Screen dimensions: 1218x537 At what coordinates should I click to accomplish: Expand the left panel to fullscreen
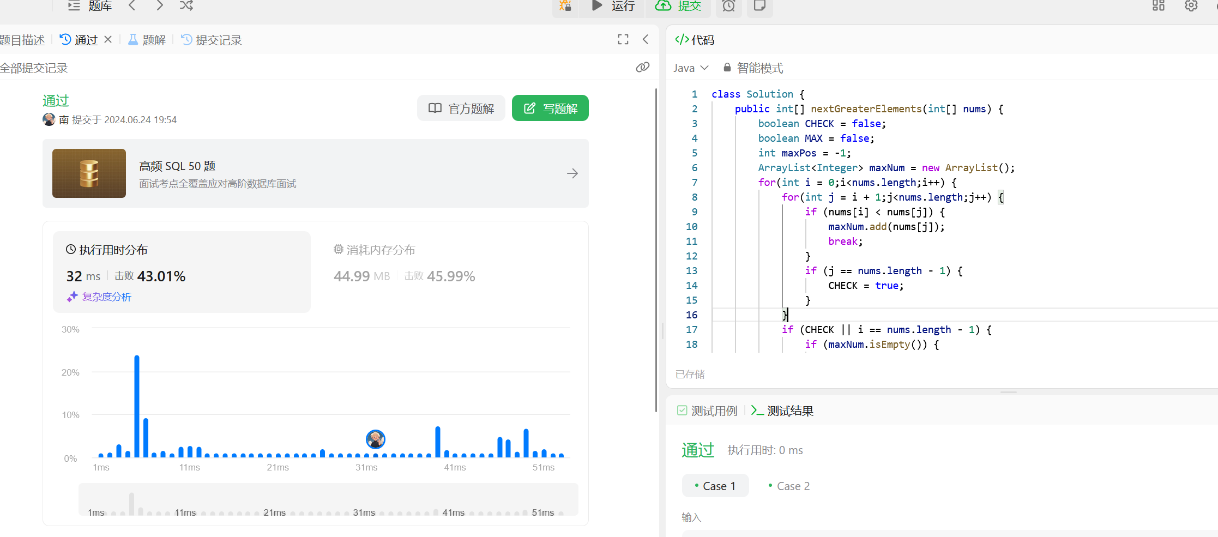point(623,39)
